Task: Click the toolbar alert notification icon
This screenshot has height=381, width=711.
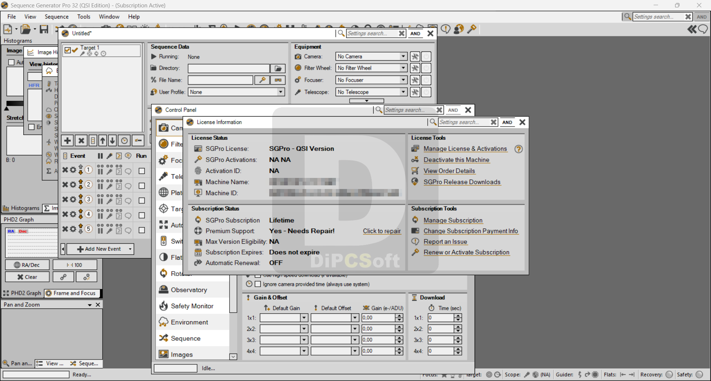Action: tap(445, 29)
